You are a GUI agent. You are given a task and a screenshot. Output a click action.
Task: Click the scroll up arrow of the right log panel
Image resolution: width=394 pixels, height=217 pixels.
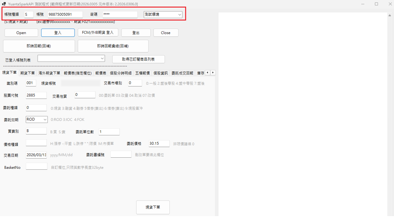pos(390,15)
